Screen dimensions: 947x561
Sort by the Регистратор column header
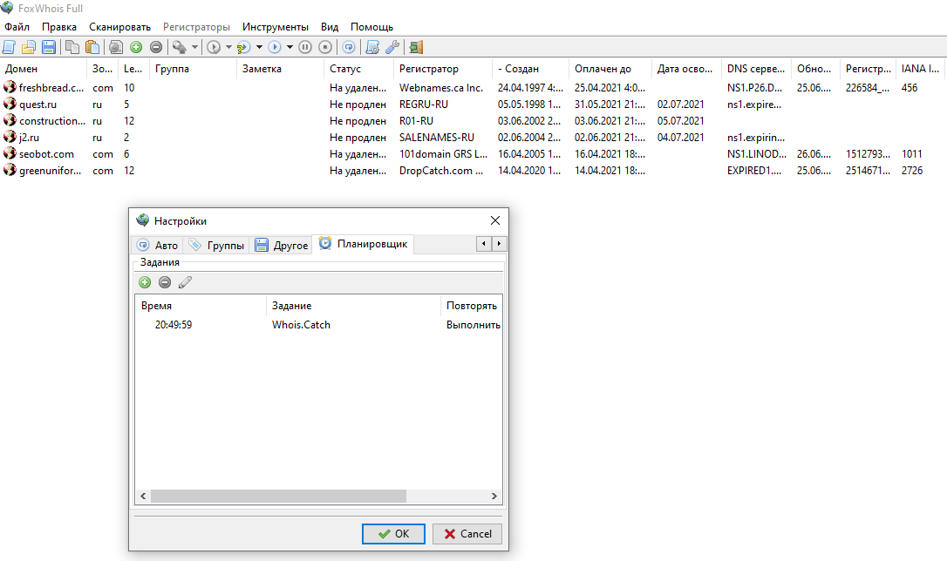point(442,69)
